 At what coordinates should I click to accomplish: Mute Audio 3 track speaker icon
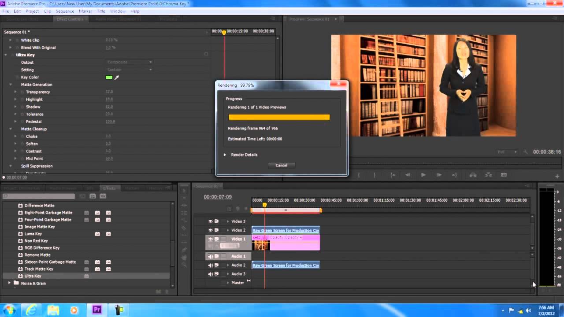[x=211, y=274]
